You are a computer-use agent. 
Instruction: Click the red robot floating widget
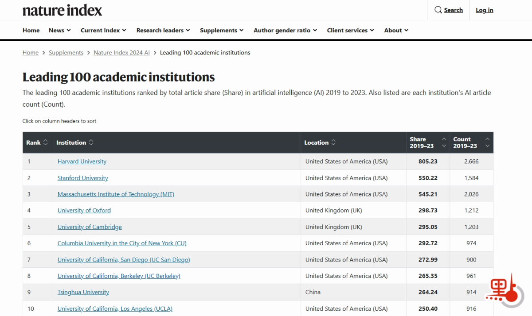click(505, 290)
